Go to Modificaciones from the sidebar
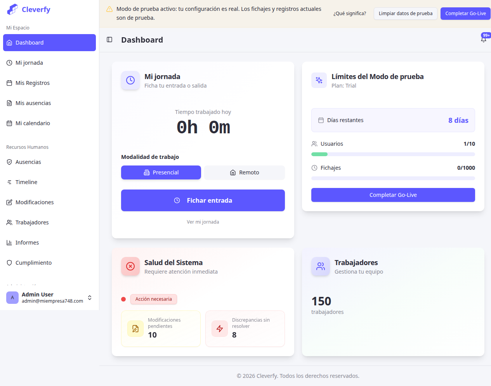 point(35,202)
